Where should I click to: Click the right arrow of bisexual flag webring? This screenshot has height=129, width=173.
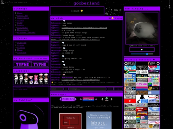(x=96, y=99)
